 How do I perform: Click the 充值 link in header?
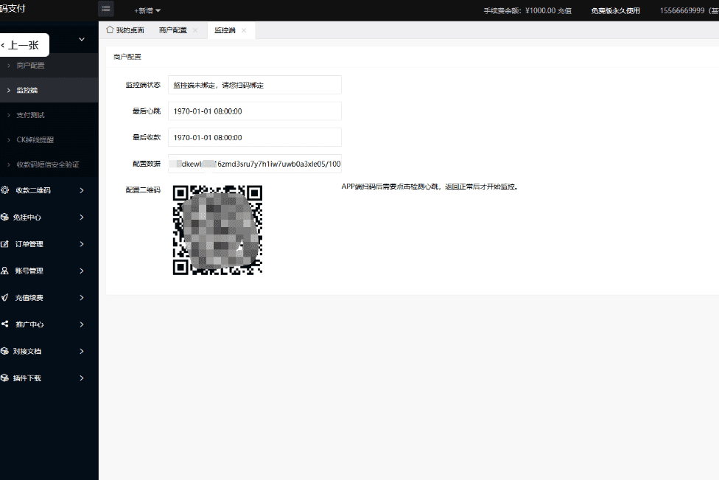pyautogui.click(x=564, y=10)
